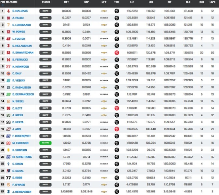This screenshot has height=195, width=219.
Task: Open driver M. Ericsson
Action: (20, 143)
